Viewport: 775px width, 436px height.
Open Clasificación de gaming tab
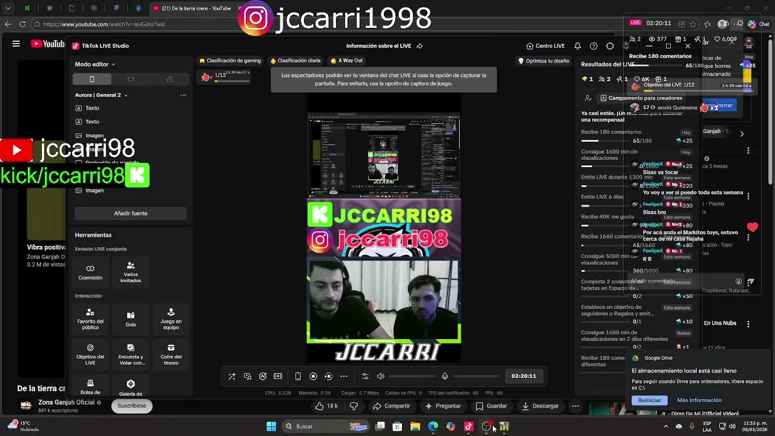(x=230, y=61)
